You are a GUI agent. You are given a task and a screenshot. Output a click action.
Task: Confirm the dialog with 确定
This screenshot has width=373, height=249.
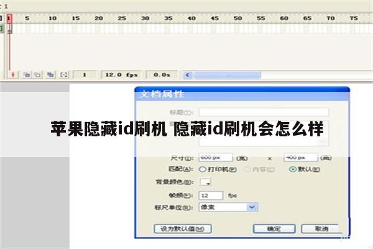(x=274, y=228)
